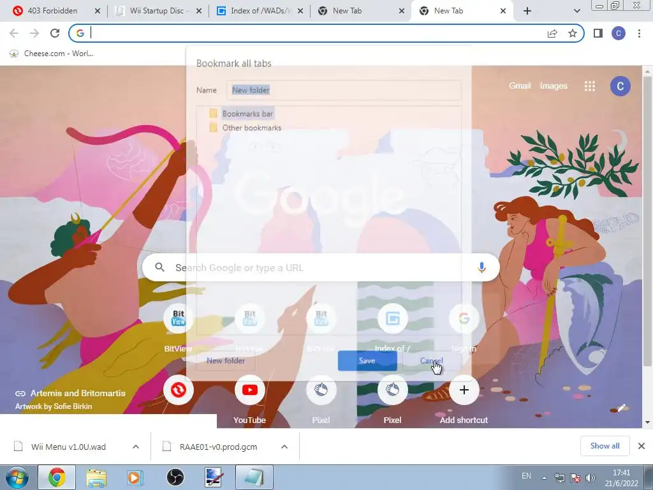
Task: Expand options for Wii Menu v1.0U.wad download
Action: click(136, 447)
